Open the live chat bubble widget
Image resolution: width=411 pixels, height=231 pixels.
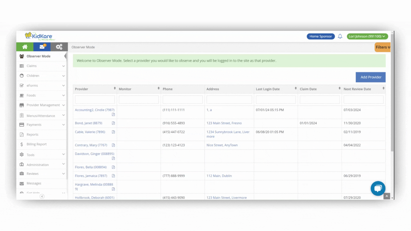pyautogui.click(x=378, y=188)
